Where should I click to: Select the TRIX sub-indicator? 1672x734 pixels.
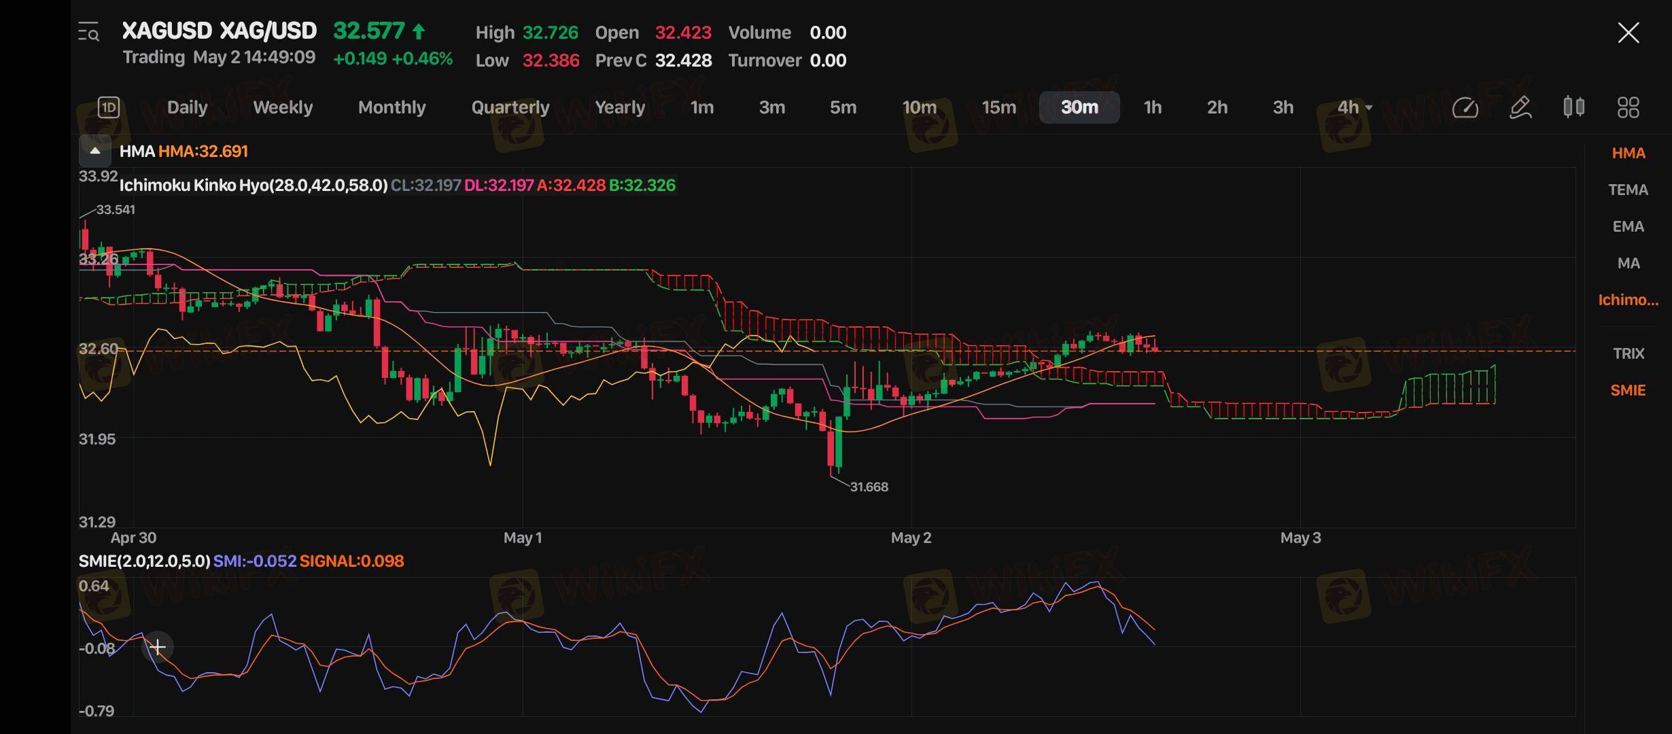point(1628,353)
